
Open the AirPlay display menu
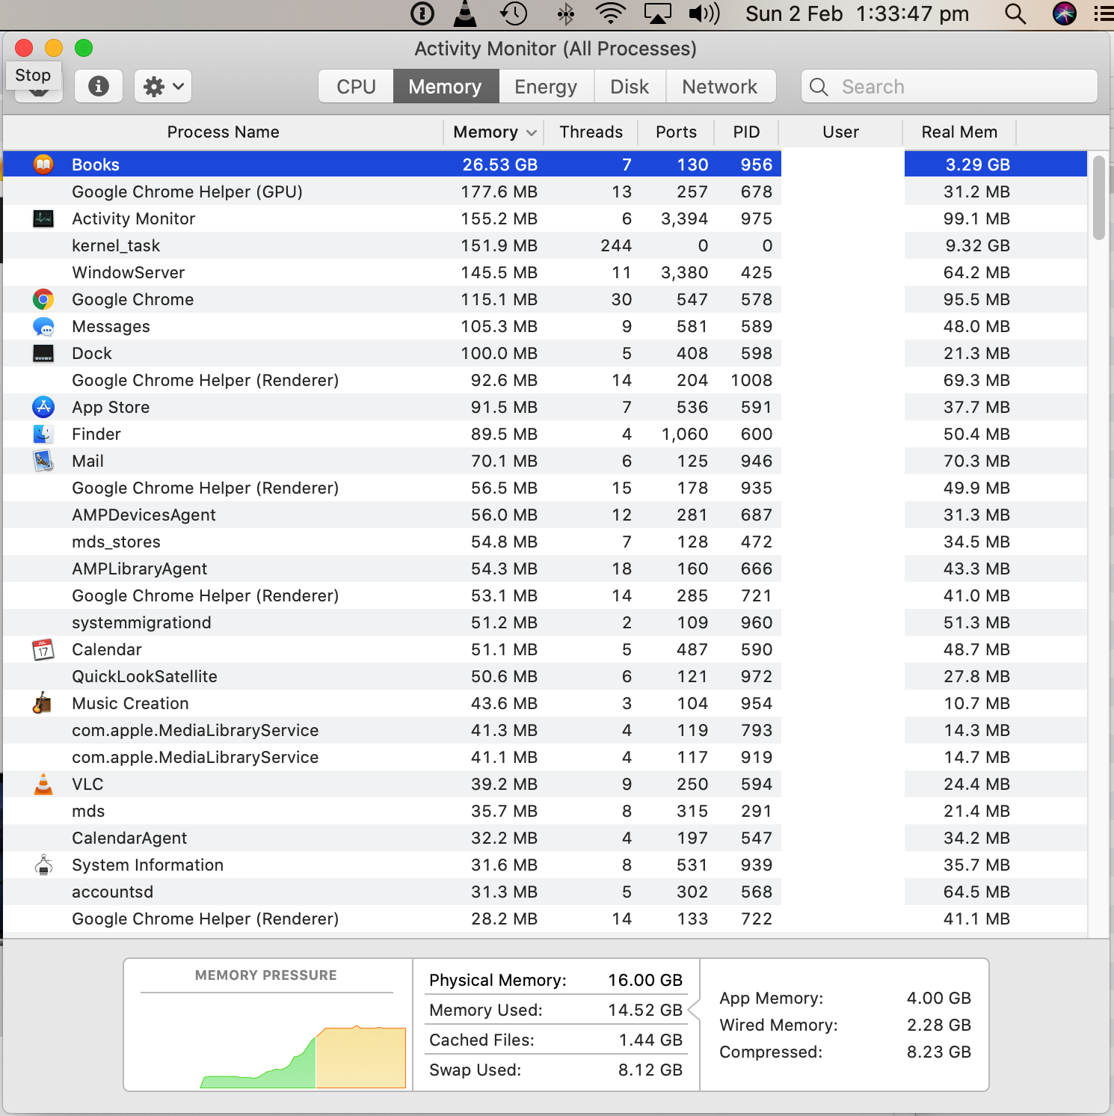[657, 13]
